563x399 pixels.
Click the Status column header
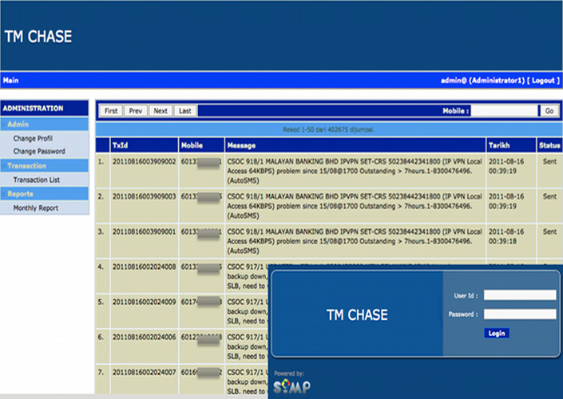[x=549, y=145]
